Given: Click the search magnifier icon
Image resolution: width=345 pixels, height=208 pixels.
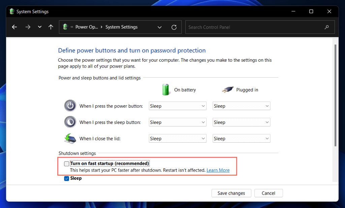Looking at the screenshot, I should click(326, 27).
